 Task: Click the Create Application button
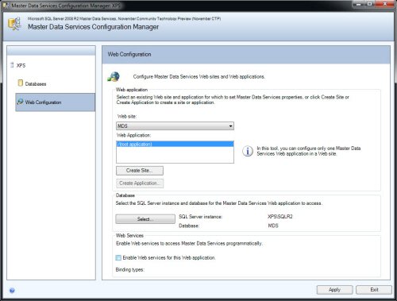pyautogui.click(x=140, y=183)
